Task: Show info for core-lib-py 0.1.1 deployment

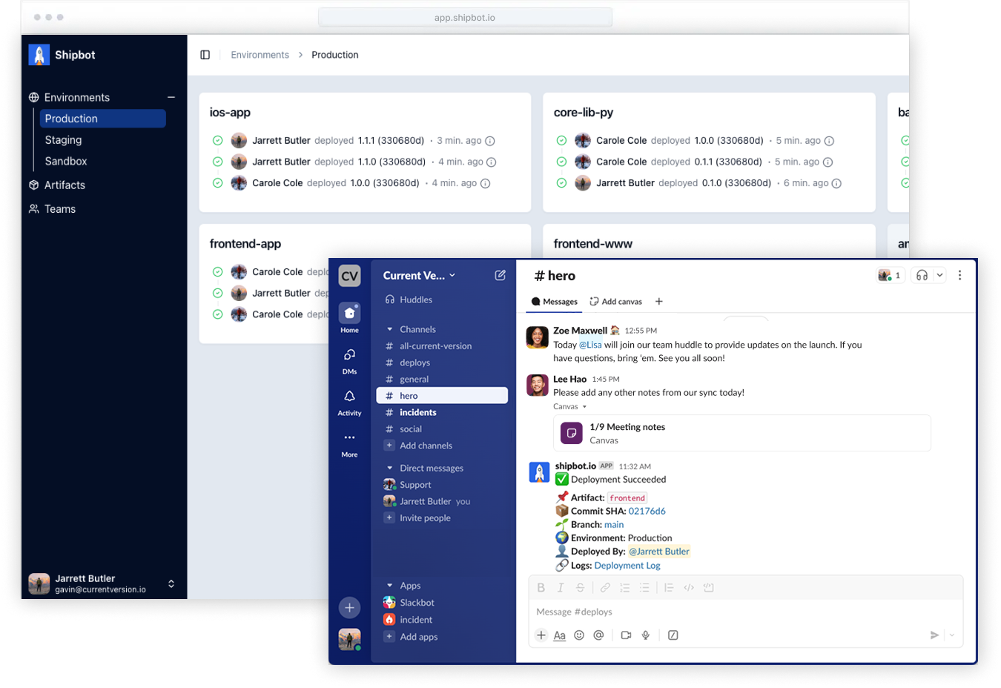Action: [x=828, y=162]
